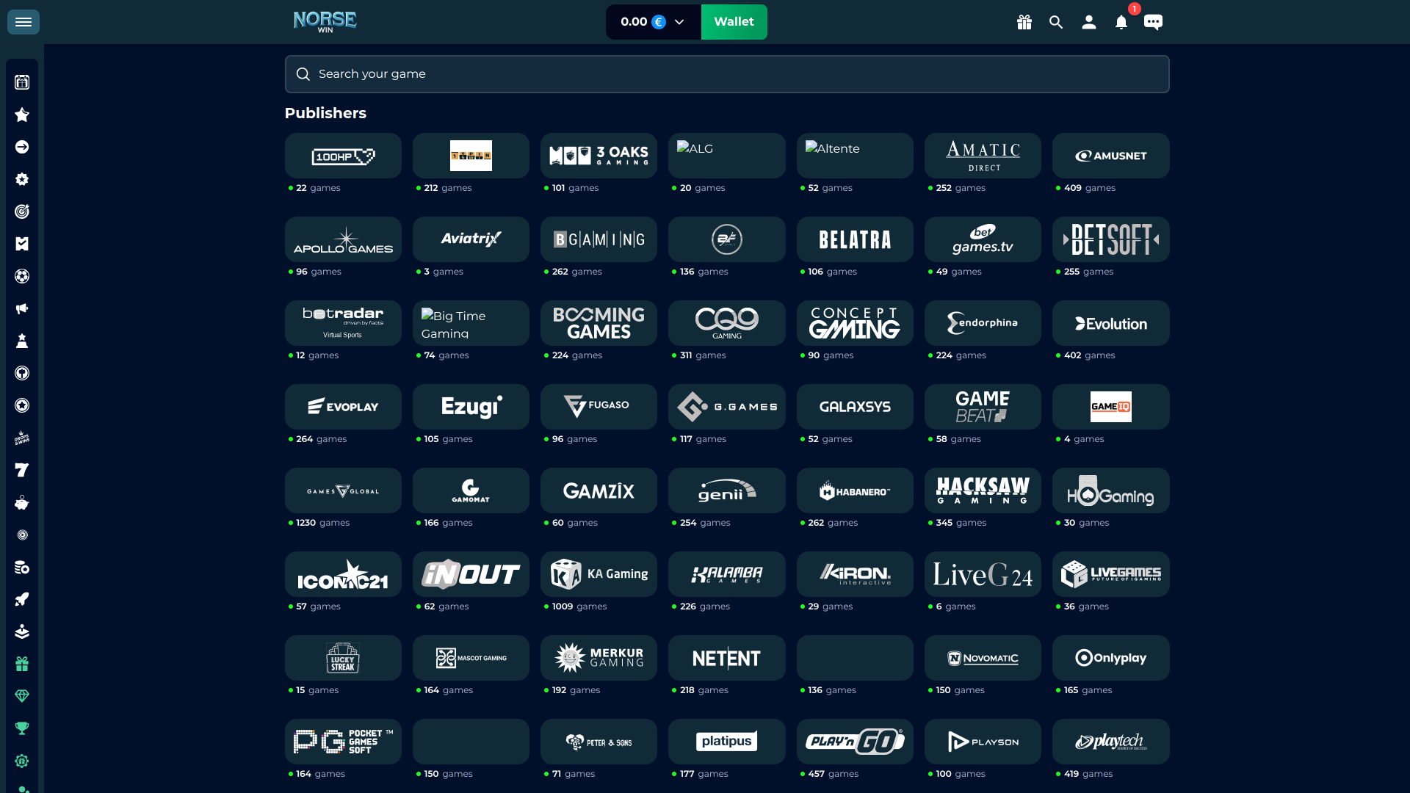Open the lucky seven slots icon

tap(22, 470)
